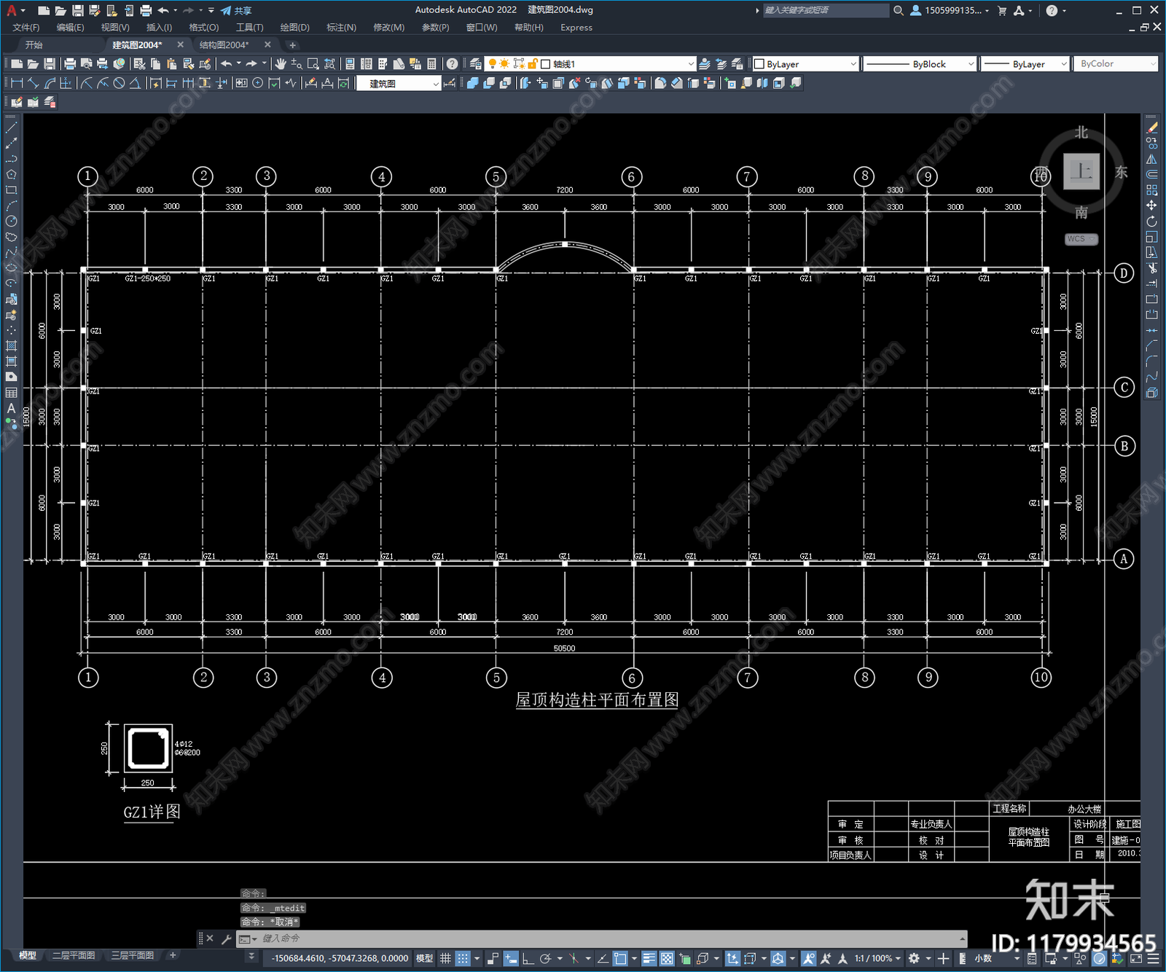The height and width of the screenshot is (972, 1166).
Task: Click the search magnifier icon in title bar
Action: (899, 10)
